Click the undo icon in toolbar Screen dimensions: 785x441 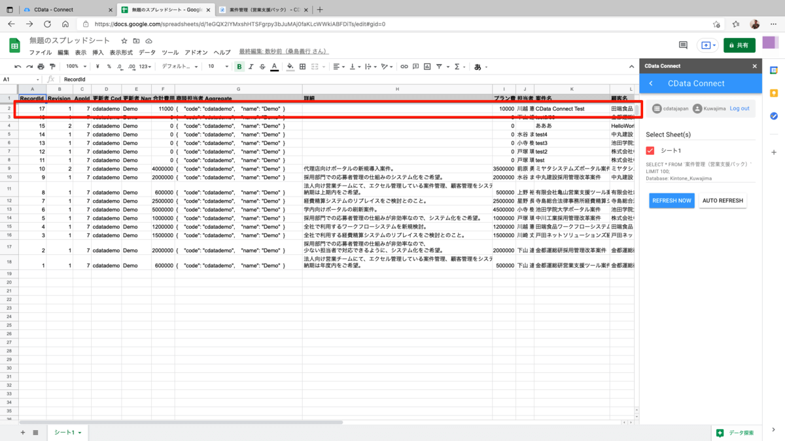tap(18, 67)
